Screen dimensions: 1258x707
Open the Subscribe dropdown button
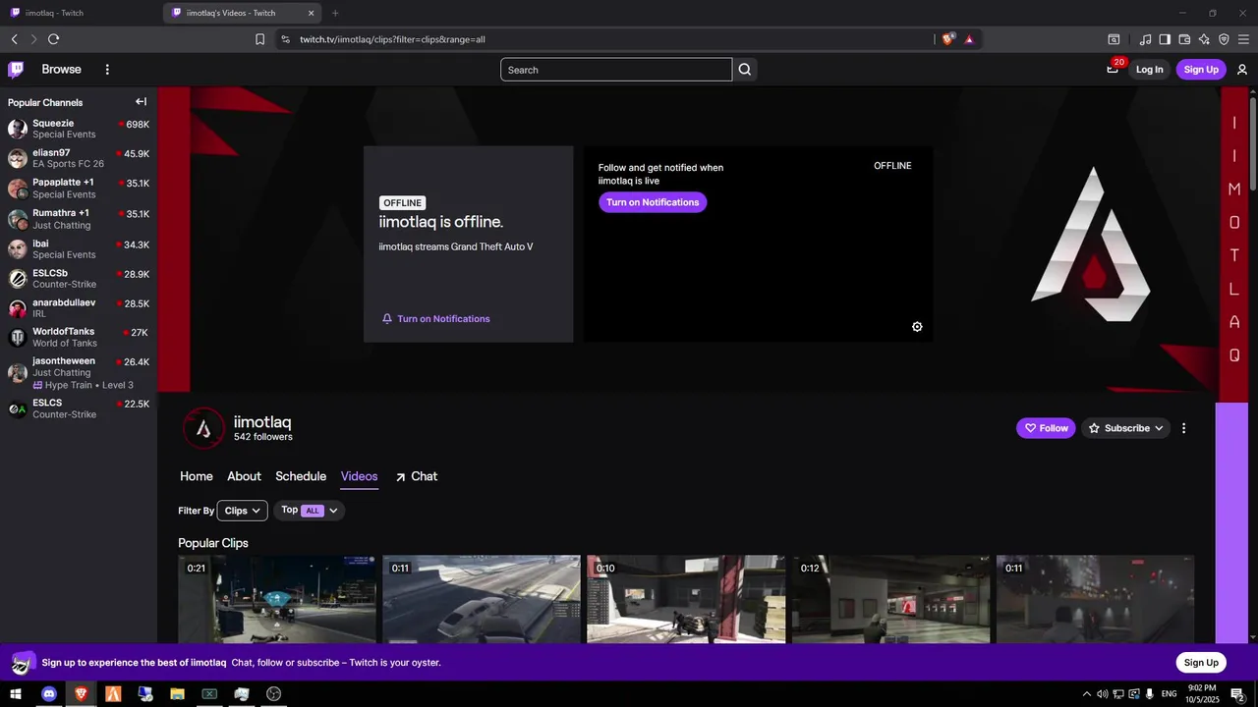(x=1126, y=428)
